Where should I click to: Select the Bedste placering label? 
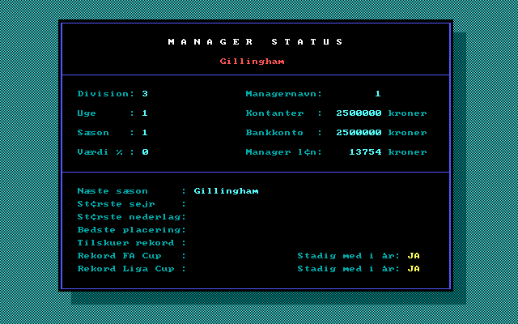coord(132,229)
